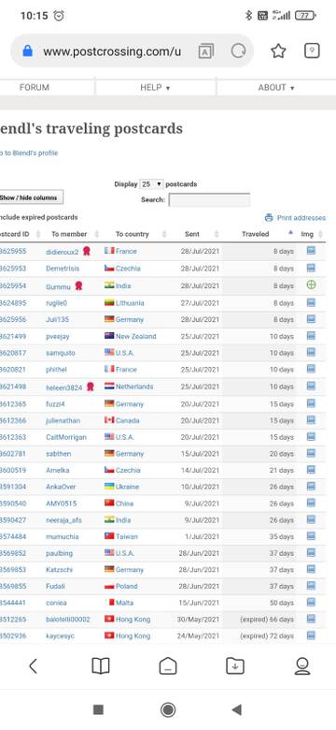
Task: Tap the address bar URL
Action: click(x=112, y=51)
